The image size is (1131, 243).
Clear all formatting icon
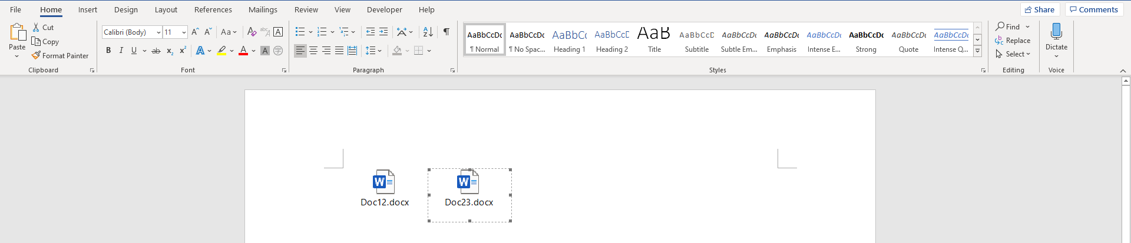coord(252,32)
